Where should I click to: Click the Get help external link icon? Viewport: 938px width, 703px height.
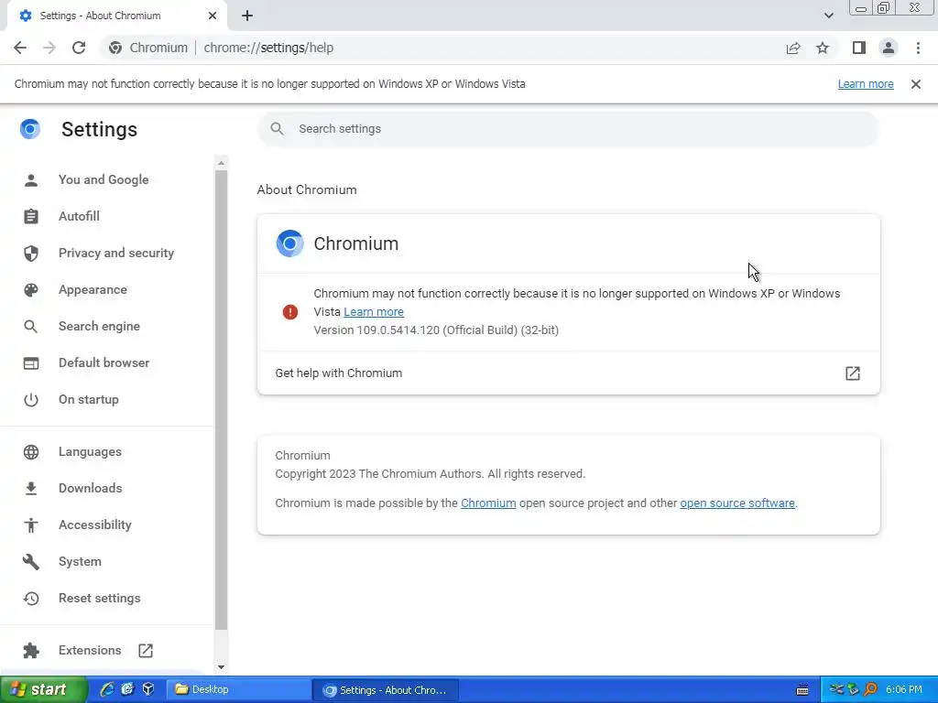[x=853, y=373]
